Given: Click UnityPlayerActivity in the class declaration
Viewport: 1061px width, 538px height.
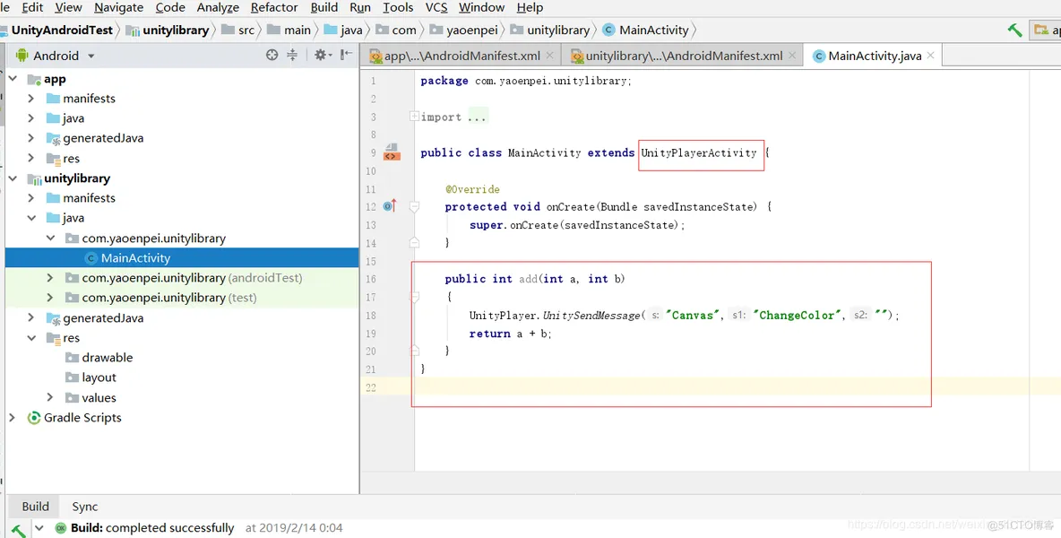Looking at the screenshot, I should 699,153.
